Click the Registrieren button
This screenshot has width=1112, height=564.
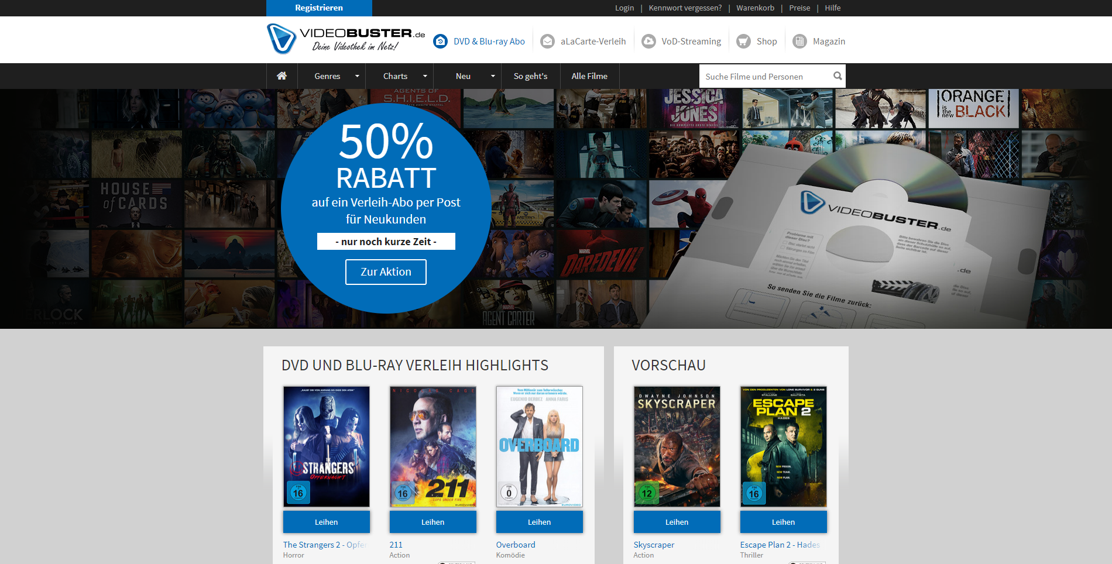[319, 8]
